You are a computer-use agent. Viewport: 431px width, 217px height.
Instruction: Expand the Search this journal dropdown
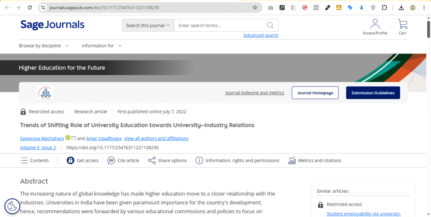148,25
